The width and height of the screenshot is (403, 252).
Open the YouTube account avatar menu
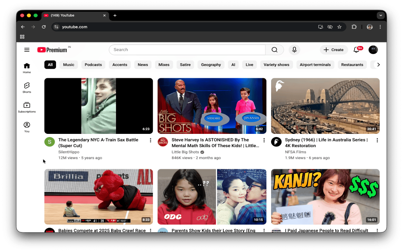click(x=373, y=50)
